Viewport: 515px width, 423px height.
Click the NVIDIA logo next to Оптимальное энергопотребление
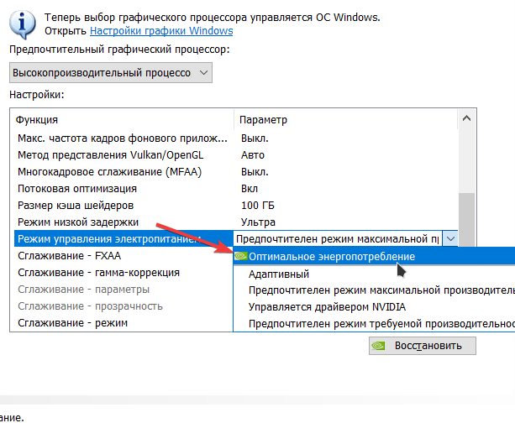coord(240,257)
